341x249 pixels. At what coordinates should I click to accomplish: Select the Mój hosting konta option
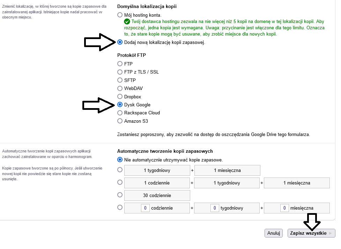[x=120, y=15]
